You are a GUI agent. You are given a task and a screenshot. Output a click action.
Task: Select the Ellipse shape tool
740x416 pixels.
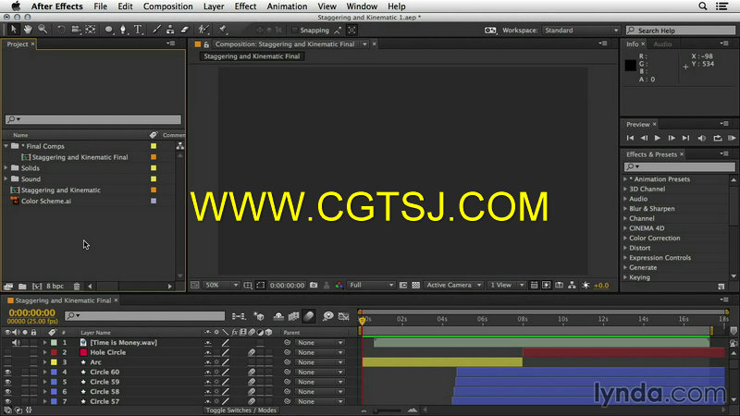[108, 30]
